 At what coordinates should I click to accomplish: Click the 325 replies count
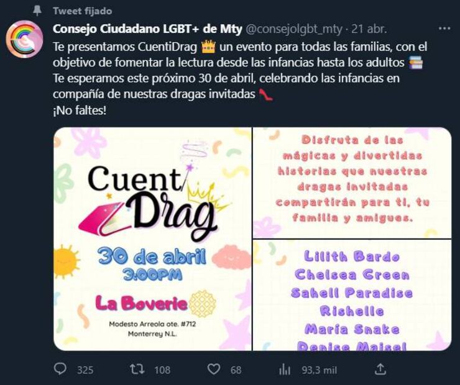tap(85, 370)
